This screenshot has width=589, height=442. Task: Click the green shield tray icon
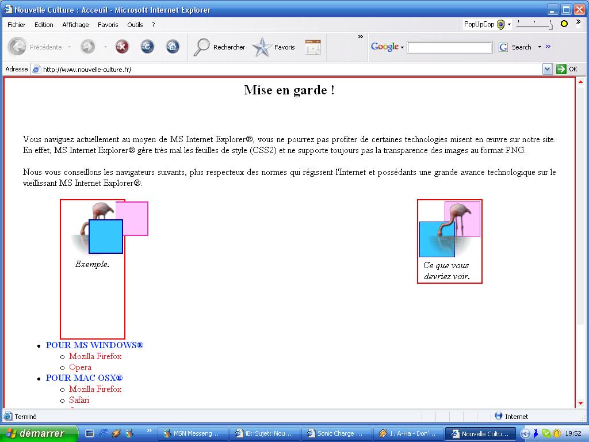[x=546, y=433]
